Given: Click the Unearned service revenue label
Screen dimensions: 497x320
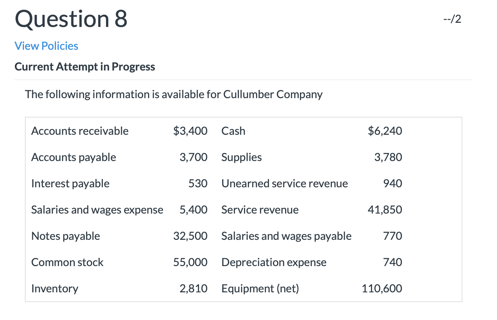Looking at the screenshot, I should point(284,183).
